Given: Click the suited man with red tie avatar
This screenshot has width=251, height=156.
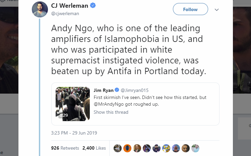Looking at the screenshot, I should point(137,148).
